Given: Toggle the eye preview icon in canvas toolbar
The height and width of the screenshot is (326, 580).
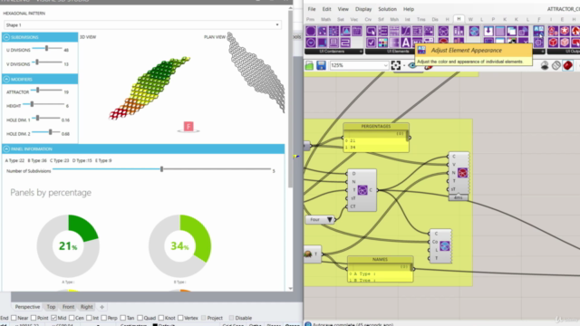Looking at the screenshot, I should tap(412, 65).
